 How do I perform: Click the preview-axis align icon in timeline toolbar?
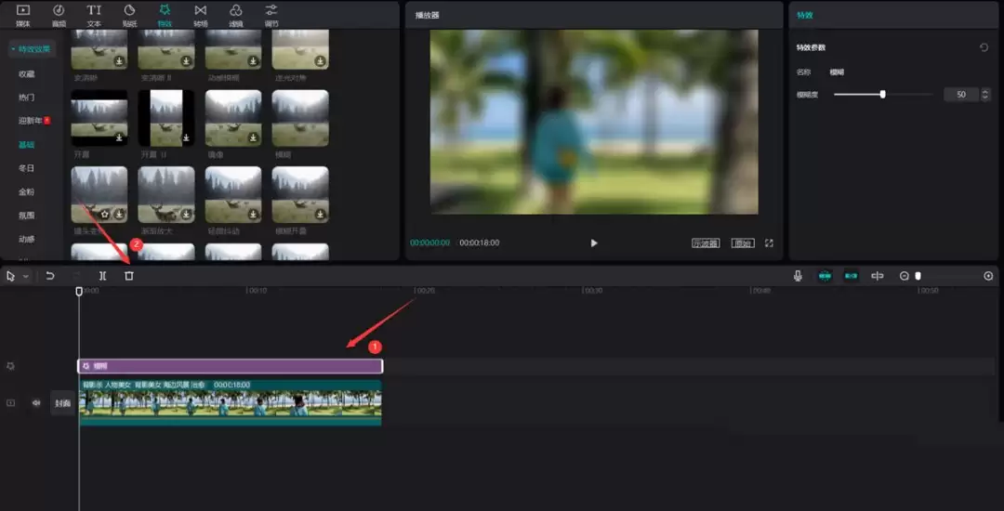877,276
